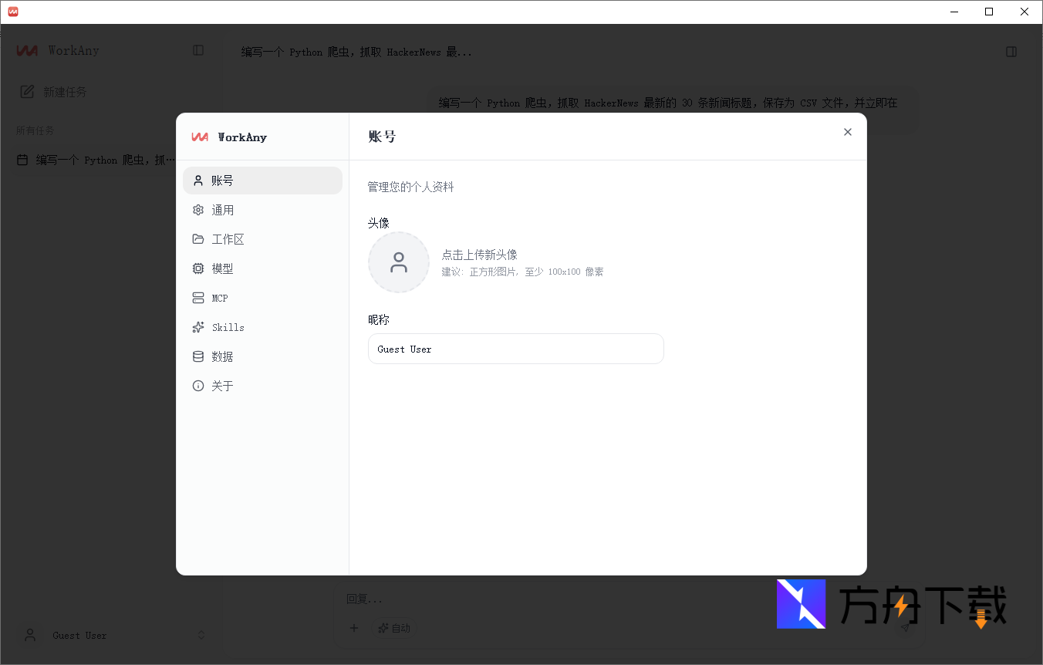Select the Python 爬虫 task in sidebar

(93, 159)
